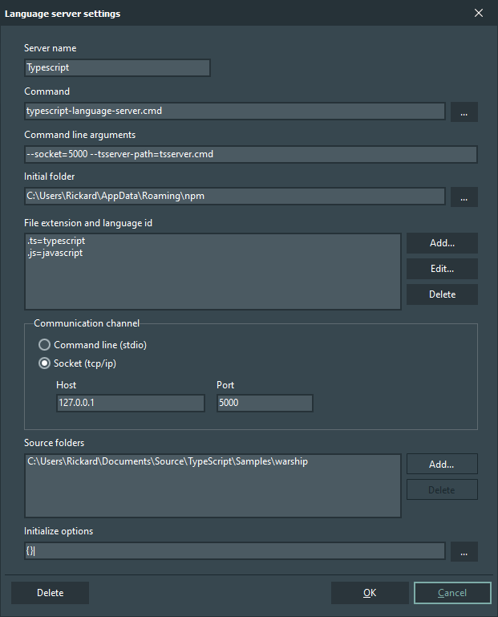Screen dimensions: 498x617
Task: Click the browse button for Initialize options
Action: tap(464, 551)
